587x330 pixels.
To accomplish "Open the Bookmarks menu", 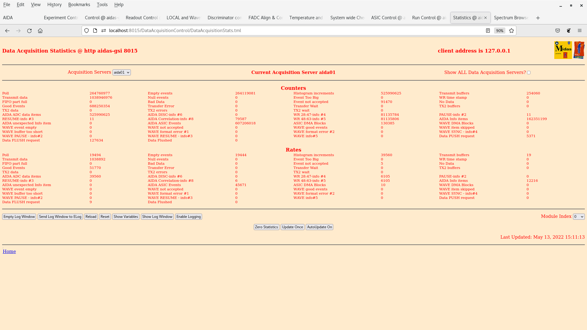I will point(79,5).
